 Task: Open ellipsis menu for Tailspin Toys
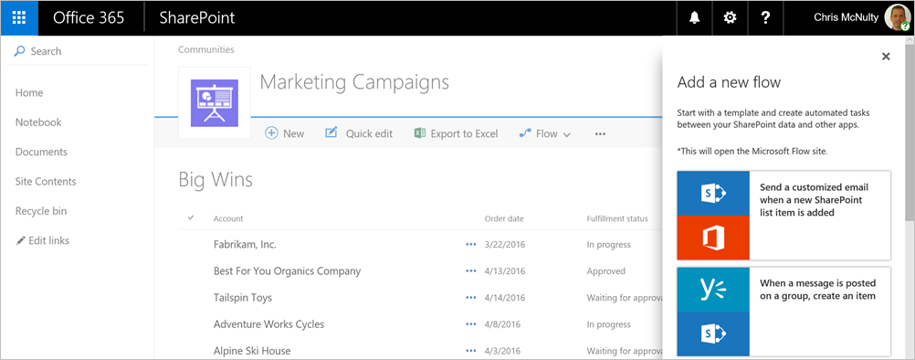coord(471,298)
